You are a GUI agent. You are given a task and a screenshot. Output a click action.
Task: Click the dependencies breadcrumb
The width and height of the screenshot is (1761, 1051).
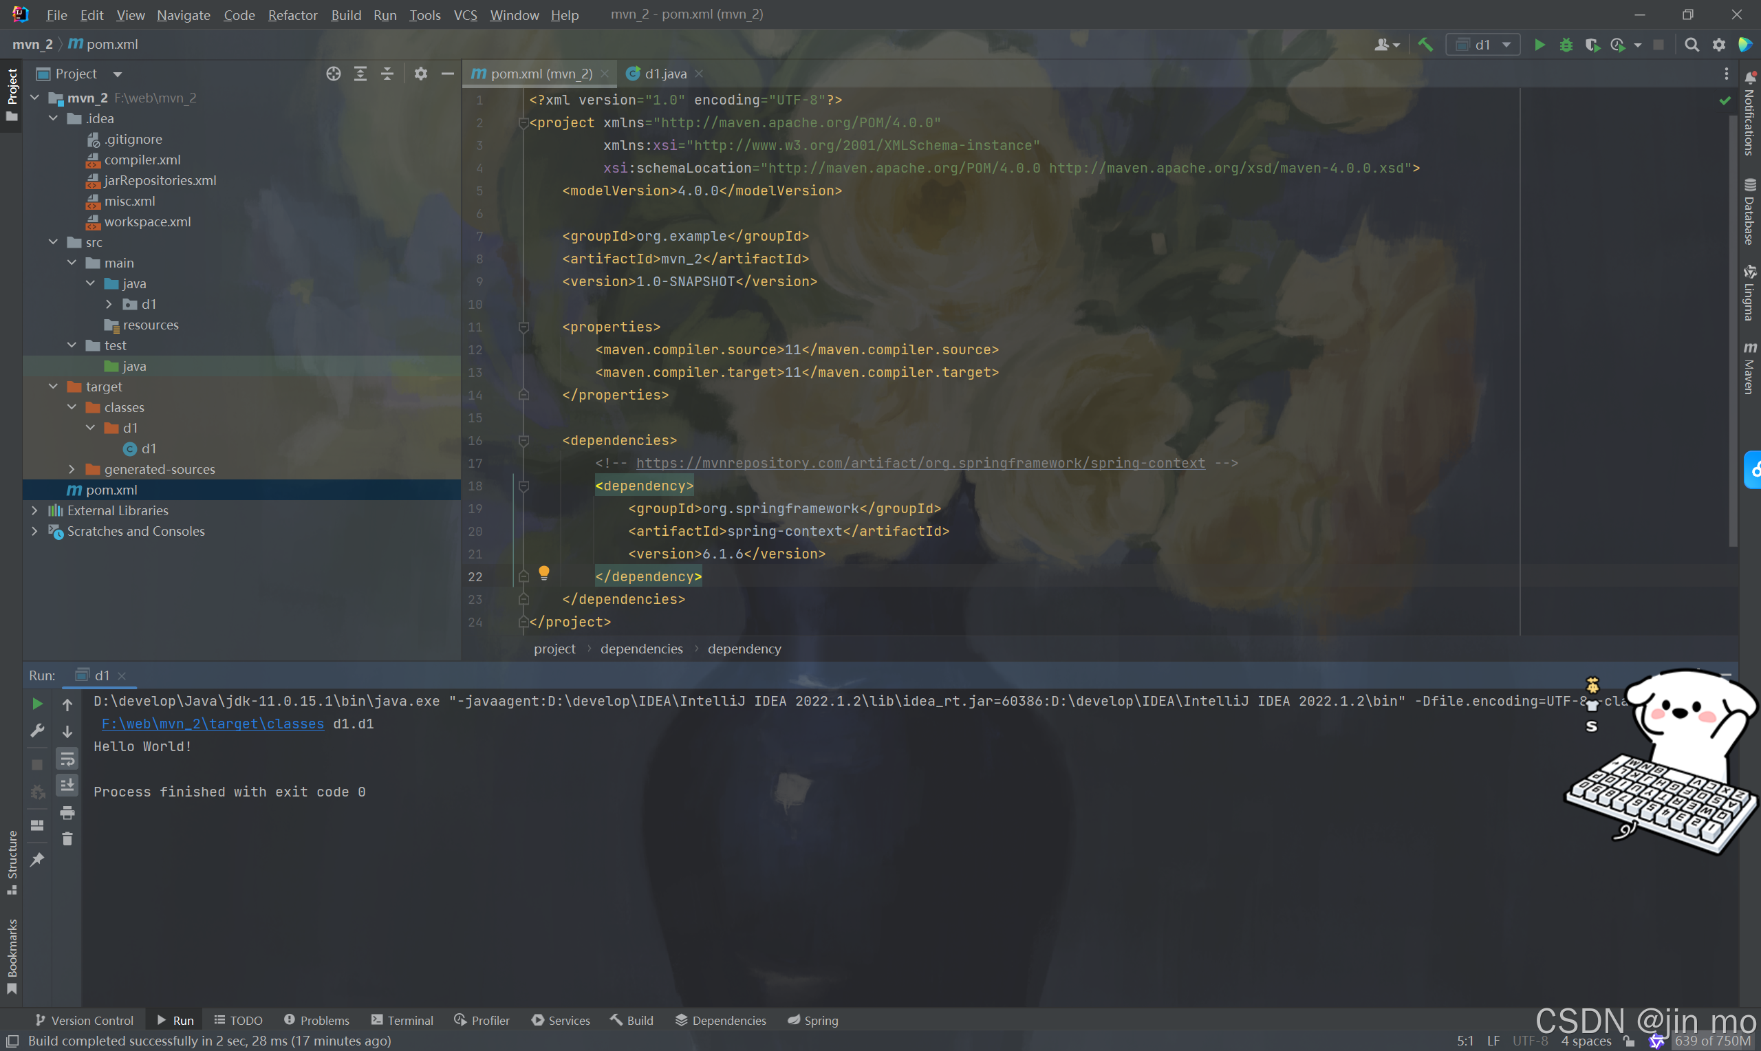pyautogui.click(x=642, y=649)
